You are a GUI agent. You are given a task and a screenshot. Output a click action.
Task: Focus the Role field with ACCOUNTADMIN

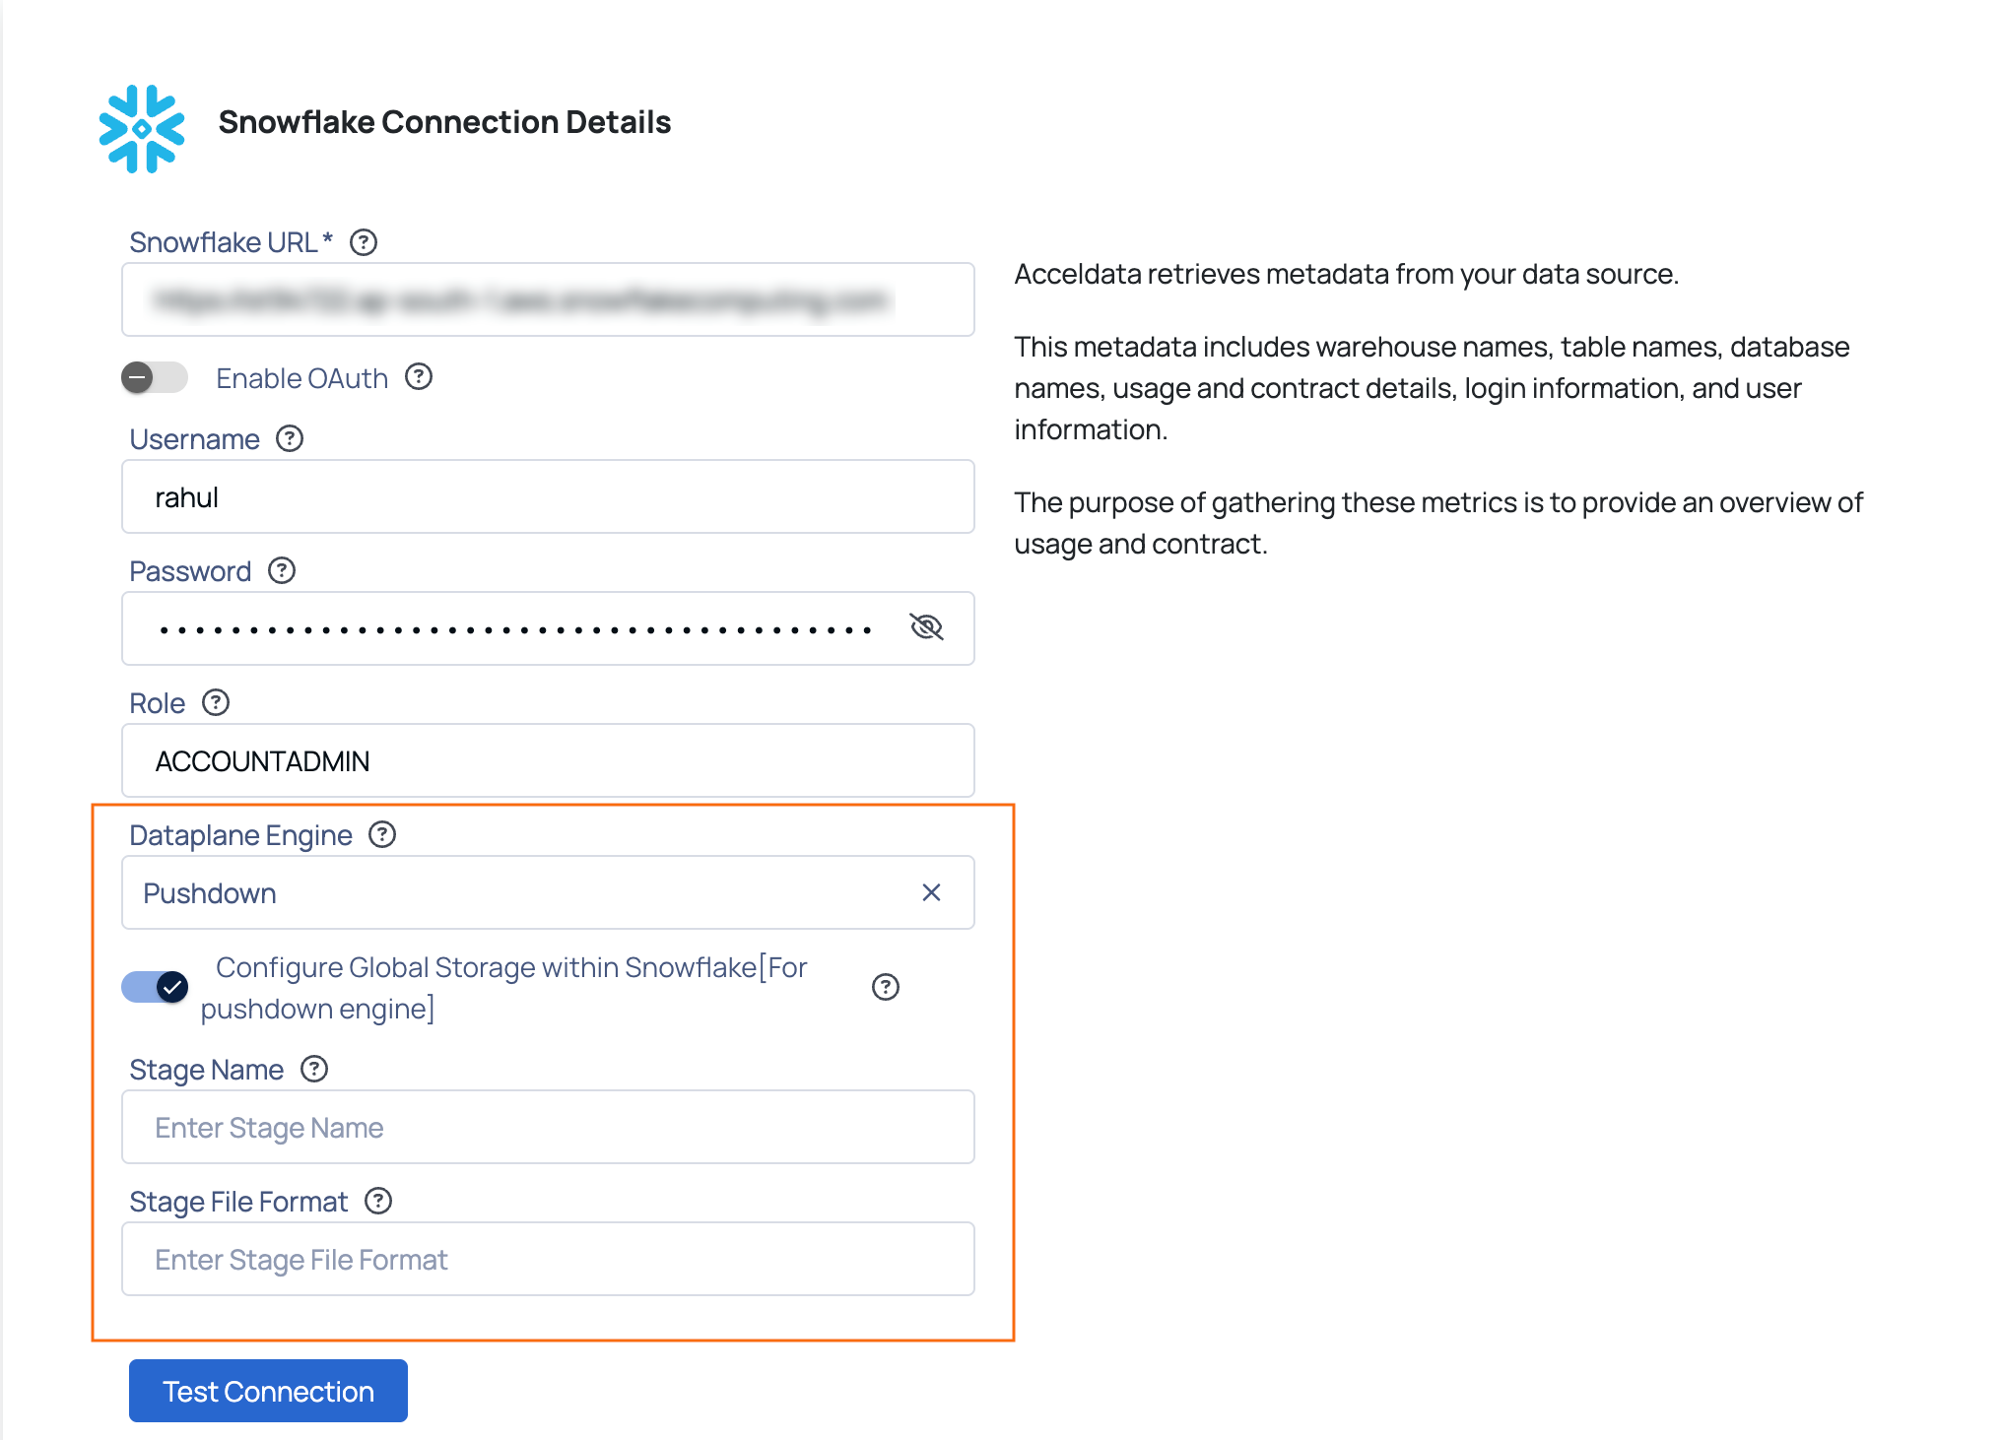tap(548, 760)
